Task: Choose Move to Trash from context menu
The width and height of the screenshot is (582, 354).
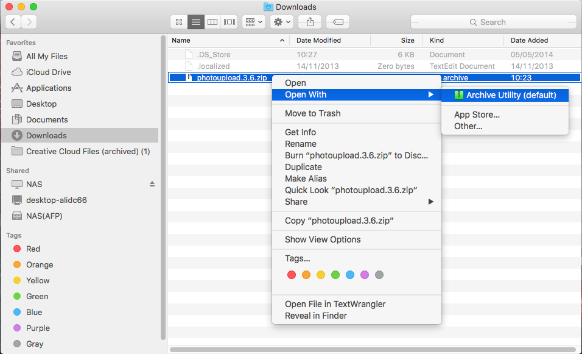Action: tap(313, 113)
